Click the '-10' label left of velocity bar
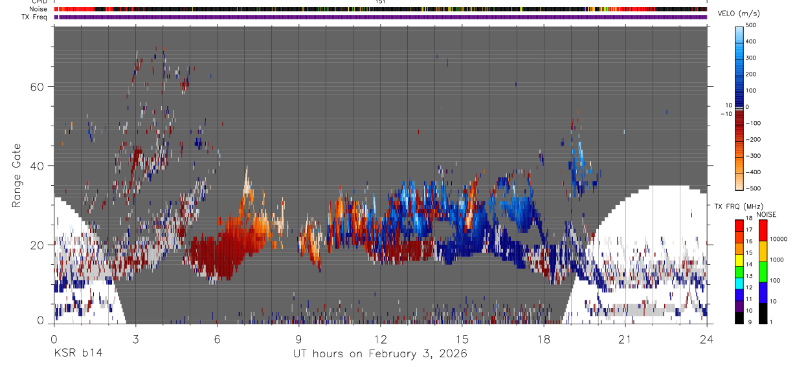 click(726, 113)
